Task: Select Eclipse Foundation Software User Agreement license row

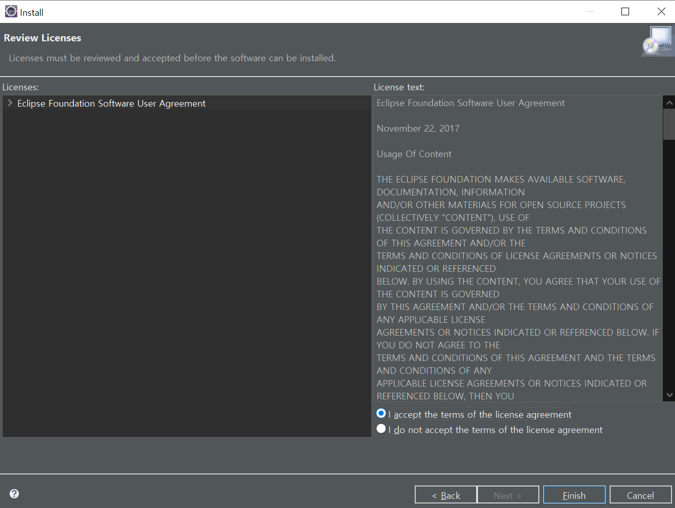Action: click(x=187, y=103)
